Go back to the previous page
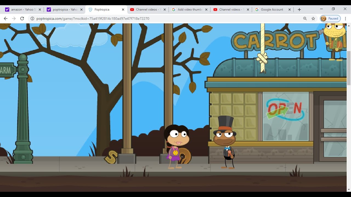 (x=5, y=19)
